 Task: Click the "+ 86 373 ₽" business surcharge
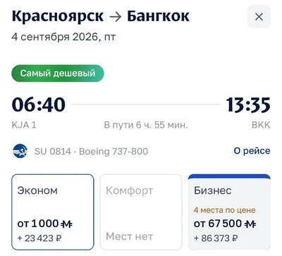coord(216,238)
